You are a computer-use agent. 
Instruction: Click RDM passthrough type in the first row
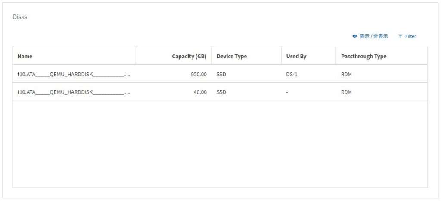(346, 75)
